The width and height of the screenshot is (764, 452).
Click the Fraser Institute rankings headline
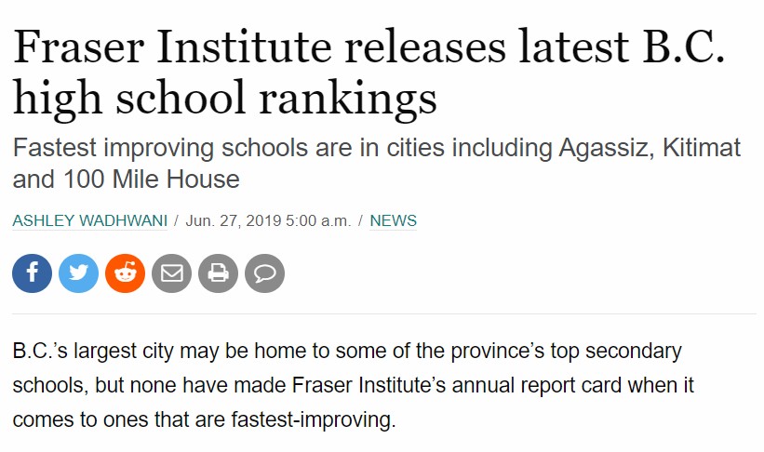(369, 73)
